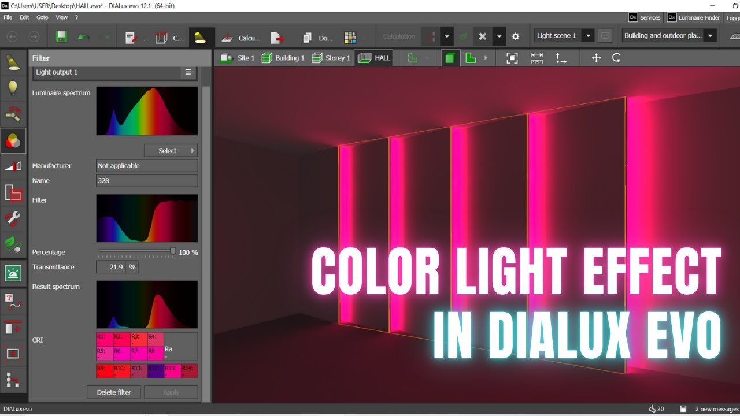
Task: Click the Luminaire spectrum graph
Action: (147, 111)
